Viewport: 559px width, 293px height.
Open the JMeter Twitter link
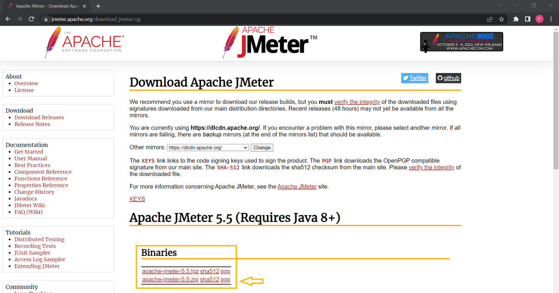pyautogui.click(x=415, y=78)
